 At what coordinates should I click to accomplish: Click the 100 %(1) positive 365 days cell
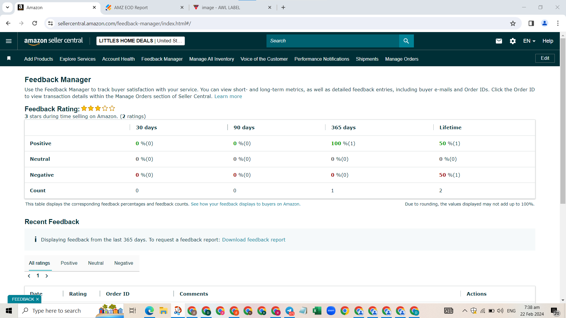[x=343, y=143]
